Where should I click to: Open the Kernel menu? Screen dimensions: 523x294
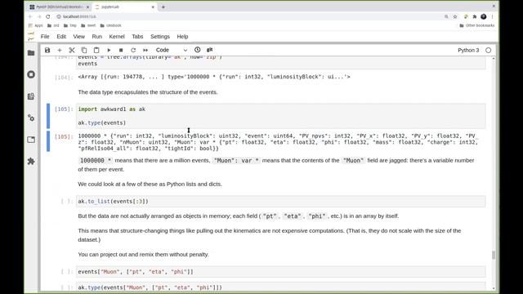[117, 37]
